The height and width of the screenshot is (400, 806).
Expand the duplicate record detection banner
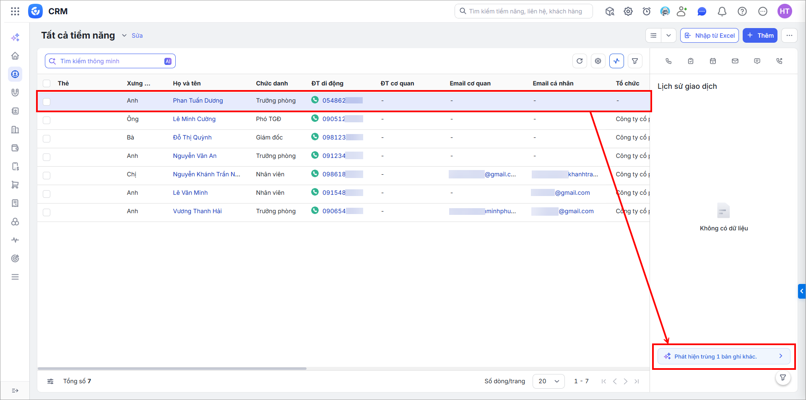tap(724, 356)
